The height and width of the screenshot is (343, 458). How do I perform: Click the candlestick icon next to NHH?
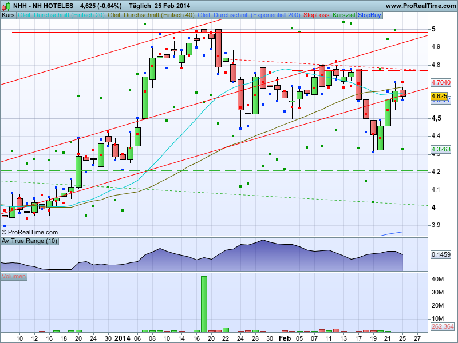point(6,6)
